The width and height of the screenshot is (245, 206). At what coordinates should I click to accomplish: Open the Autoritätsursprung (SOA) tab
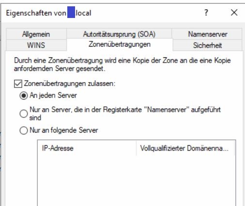pos(119,34)
